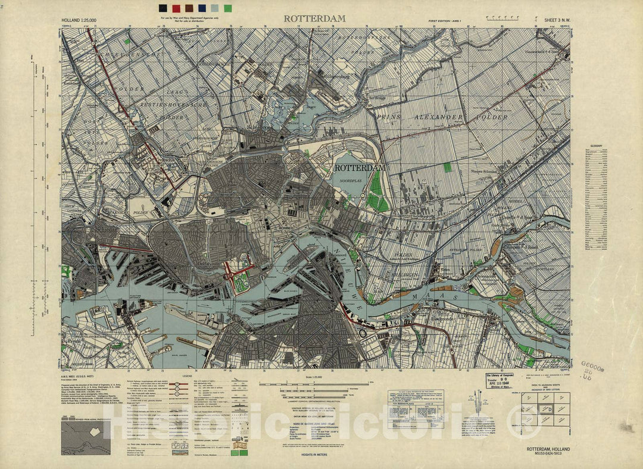
Task: Click the HEIGHTS IN METERS text
Action: pyautogui.click(x=314, y=455)
